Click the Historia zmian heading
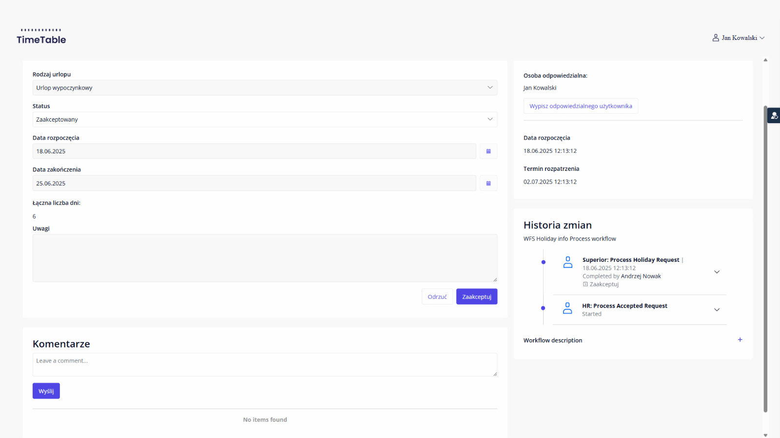This screenshot has height=438, width=780. [x=558, y=225]
